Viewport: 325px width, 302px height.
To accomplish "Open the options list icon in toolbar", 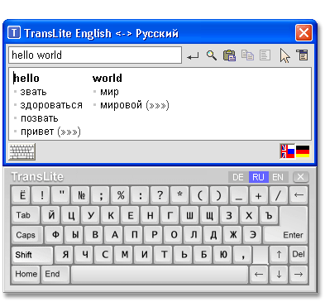I will click(303, 55).
